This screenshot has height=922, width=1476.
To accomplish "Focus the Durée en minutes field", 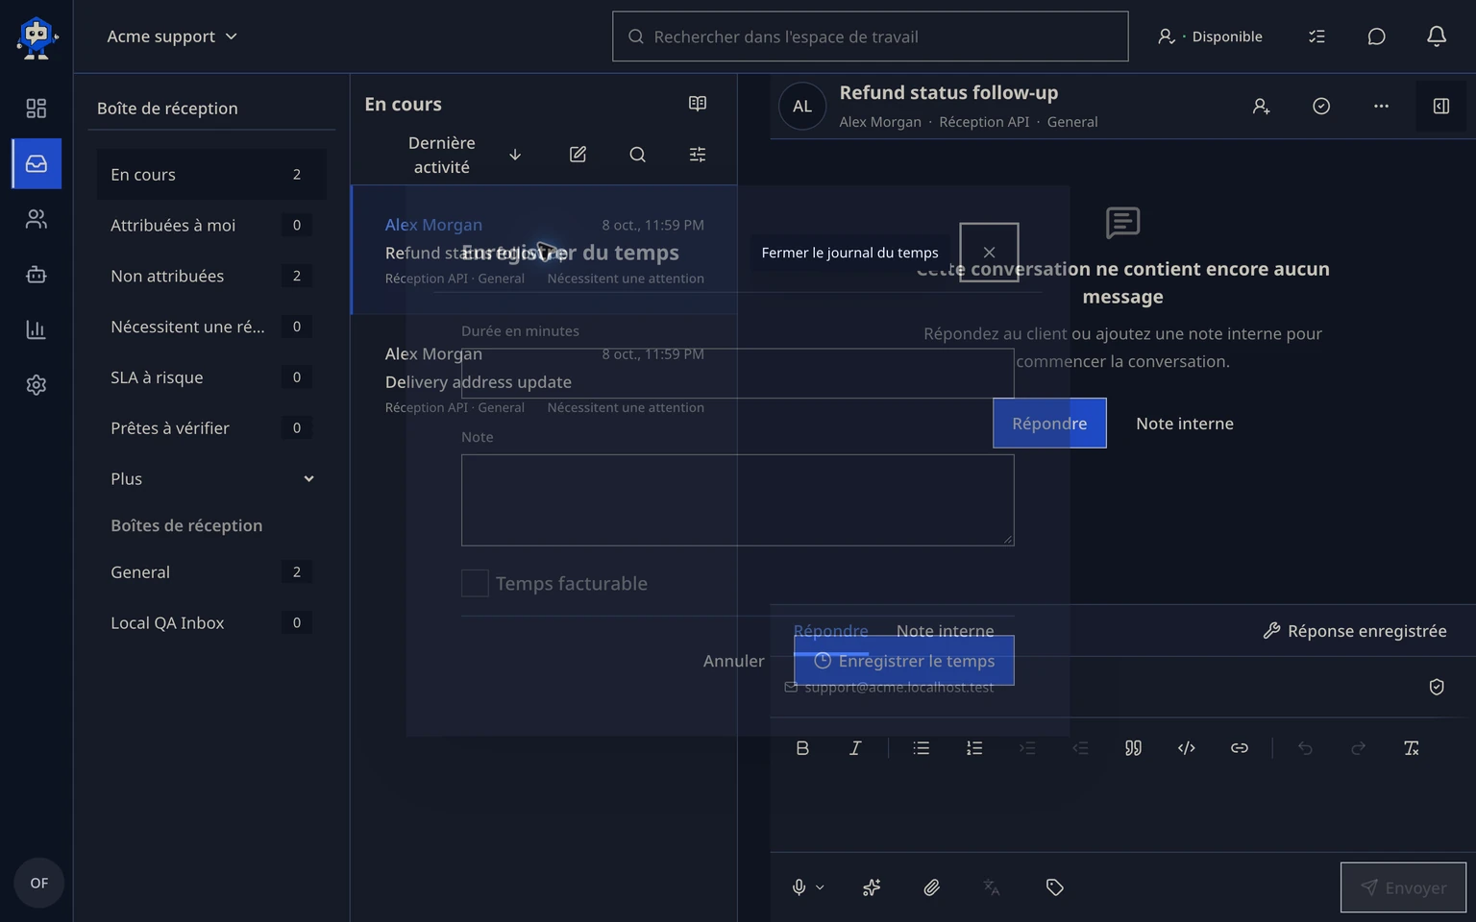I will coord(738,374).
